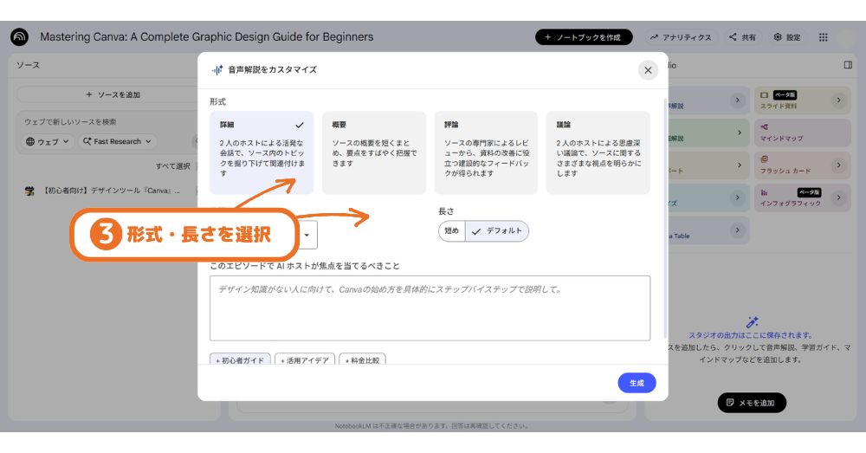Add the 活用アイデア suggestion chip

coord(305,359)
